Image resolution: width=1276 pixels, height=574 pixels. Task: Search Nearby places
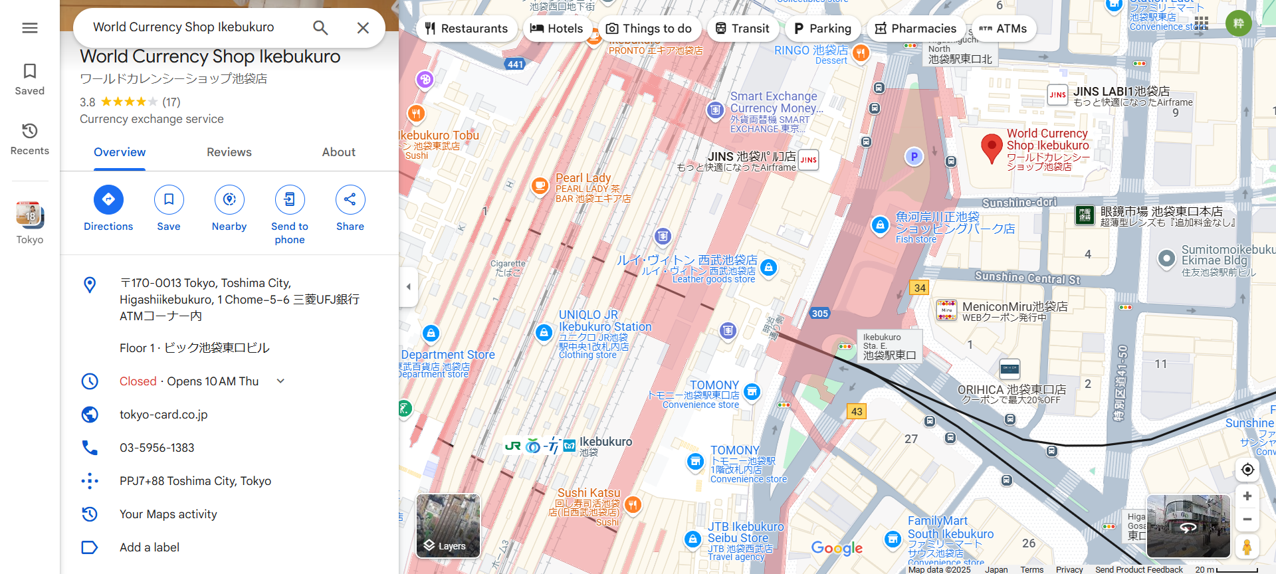pyautogui.click(x=229, y=209)
